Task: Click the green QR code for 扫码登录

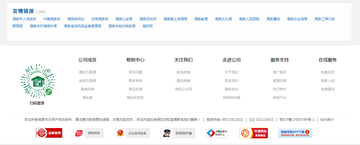Action: 38,81
